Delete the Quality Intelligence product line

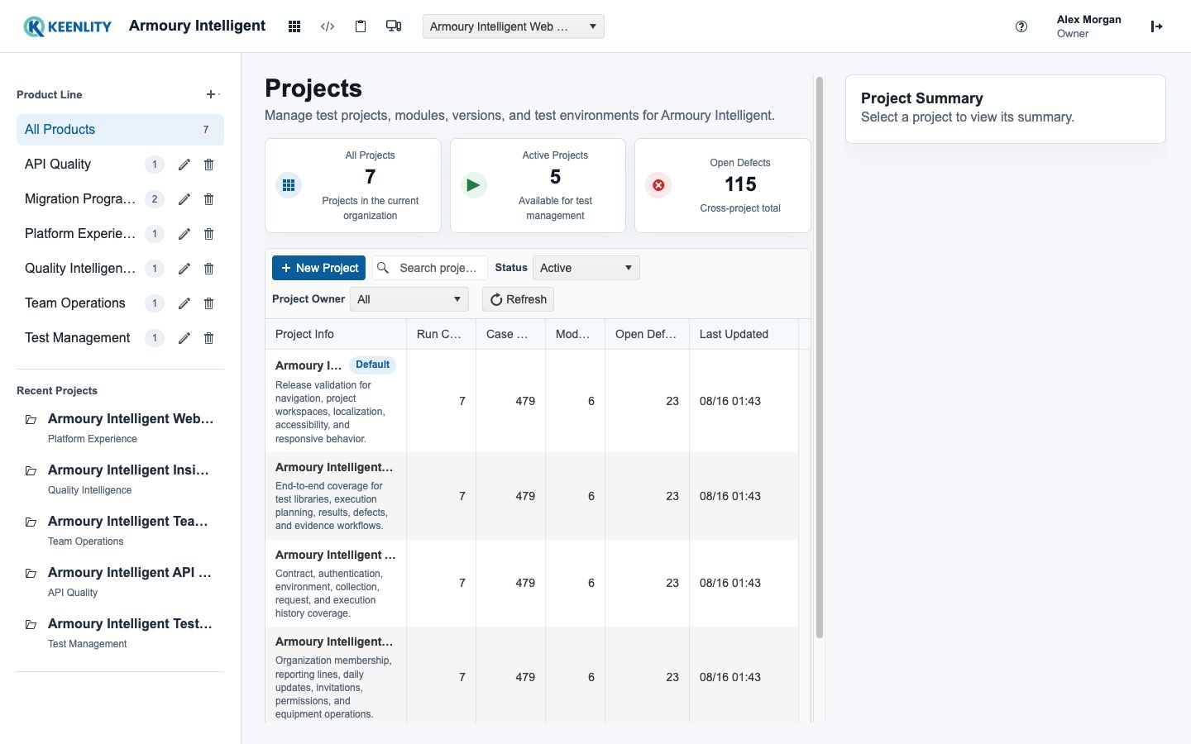(209, 269)
